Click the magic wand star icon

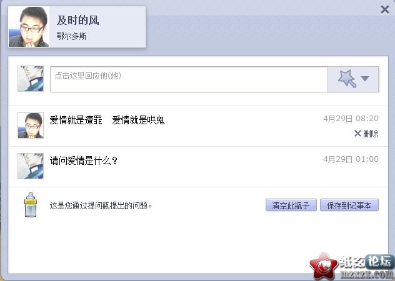tap(347, 79)
